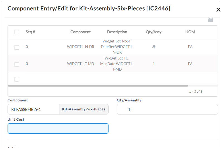Image resolution: width=221 pixels, height=148 pixels.
Task: Click the Qty/Assembly input field
Action: tap(167, 109)
